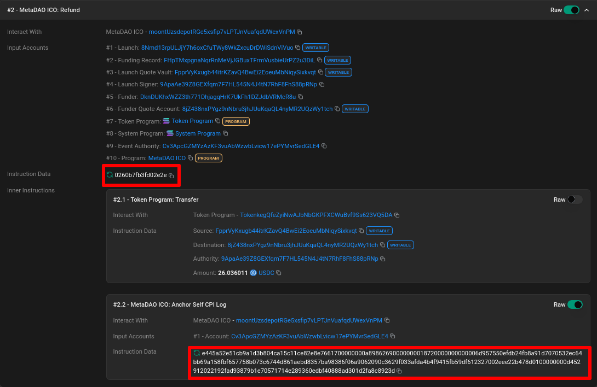The height and width of the screenshot is (387, 597).
Task: Open moontUzsdepotRGe5xsfip7vLPTJnVuafqdUWexVnPM link at top
Action: click(222, 32)
